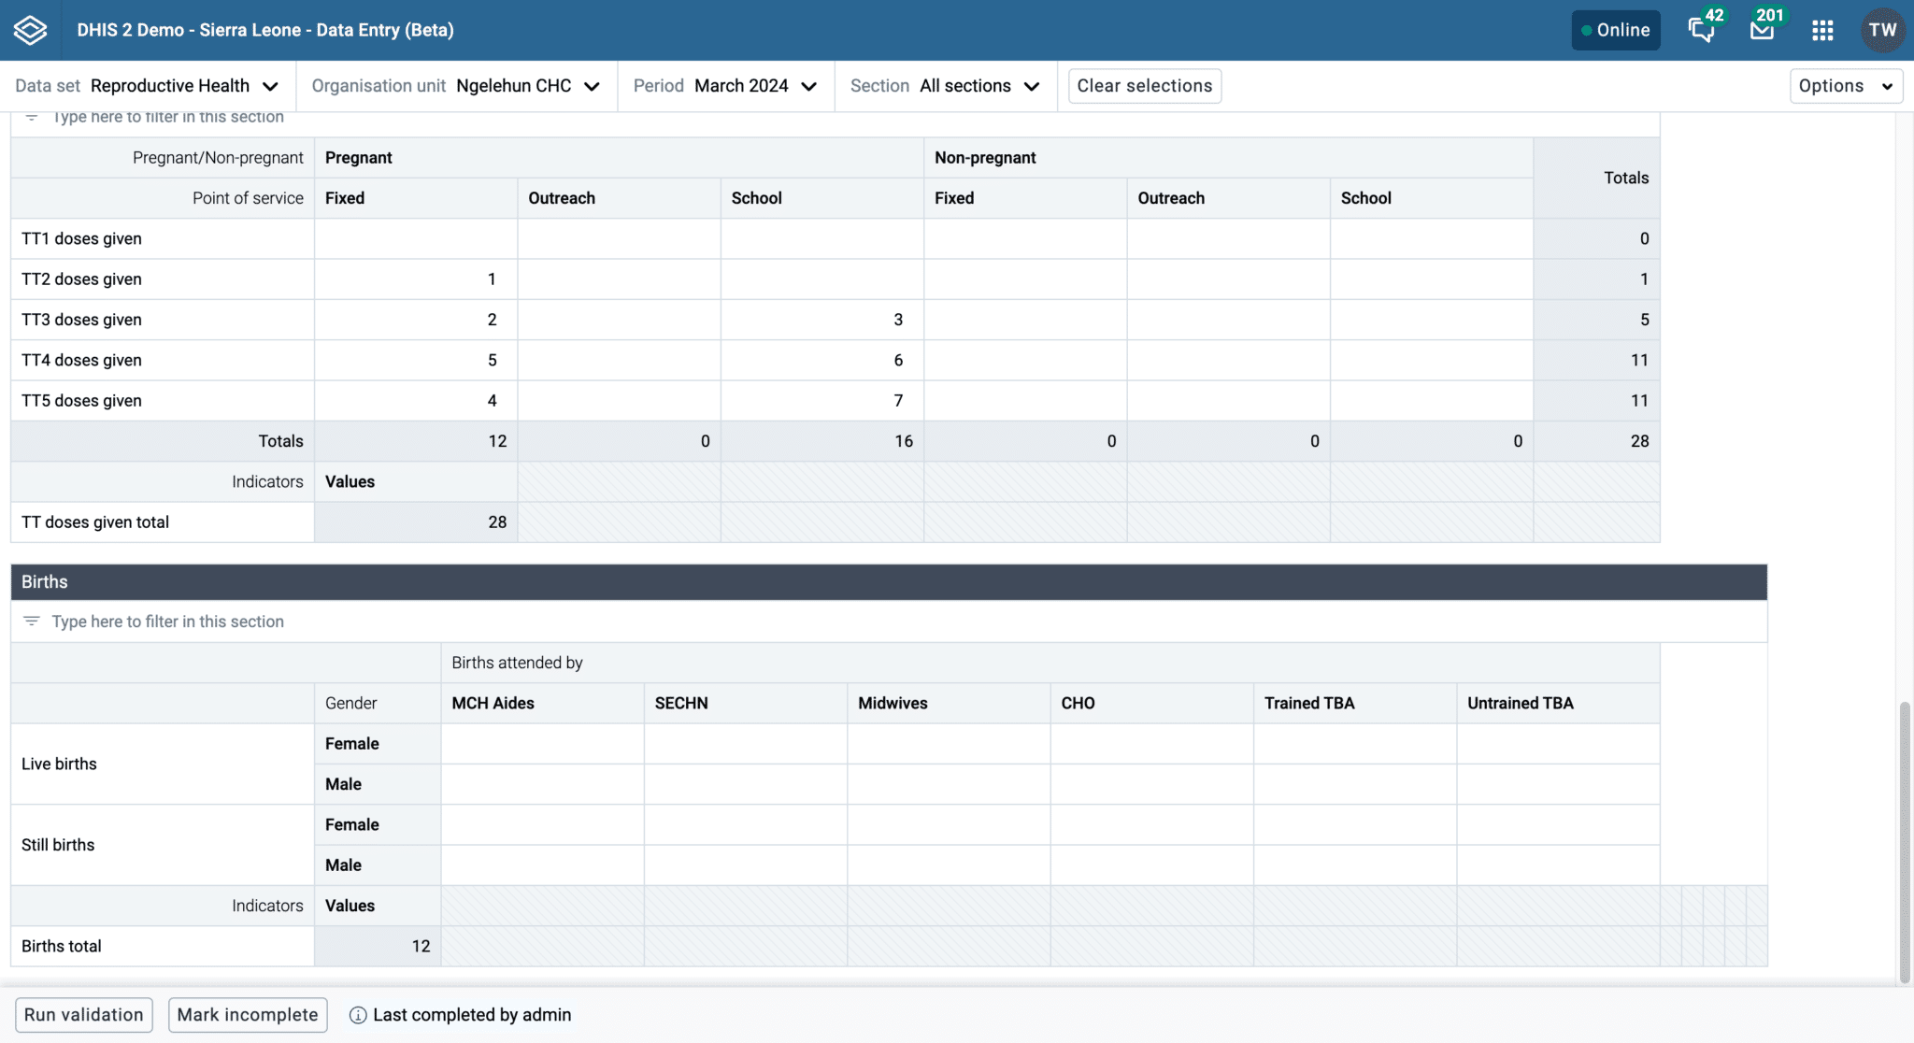Click the filter icon in the Births section
Image resolution: width=1914 pixels, height=1043 pixels.
click(x=32, y=620)
